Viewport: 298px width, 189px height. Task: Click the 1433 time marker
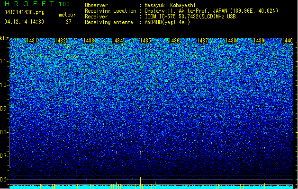point(89,41)
